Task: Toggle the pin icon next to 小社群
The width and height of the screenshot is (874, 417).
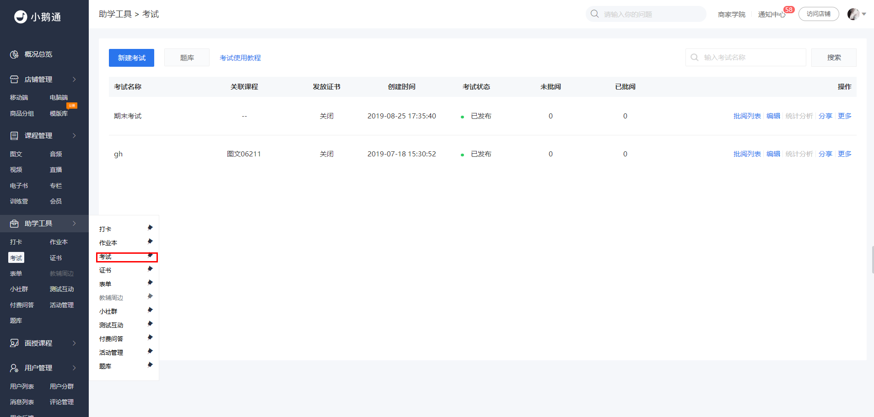Action: (x=150, y=310)
